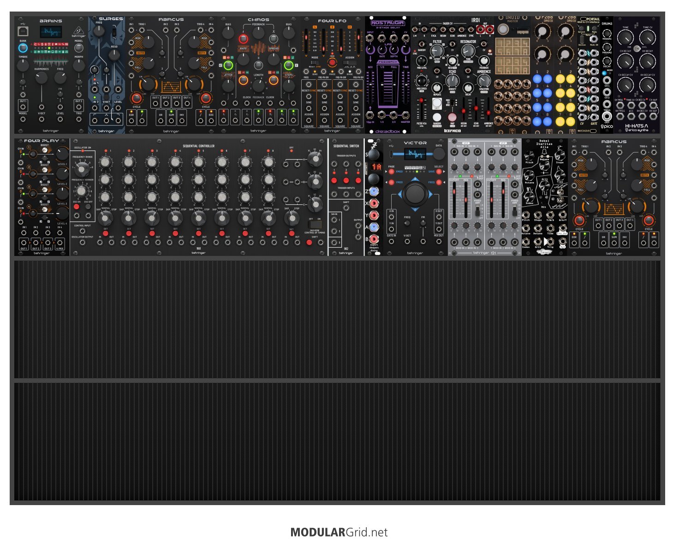Toggle the ASSIGN switch on Four LFO
This screenshot has width=679, height=542.
pyautogui.click(x=350, y=63)
